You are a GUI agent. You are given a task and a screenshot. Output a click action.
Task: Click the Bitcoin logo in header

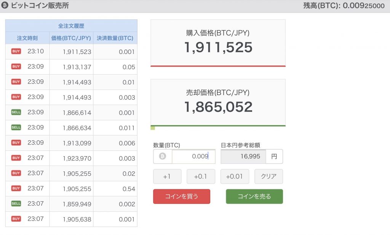pos(5,5)
